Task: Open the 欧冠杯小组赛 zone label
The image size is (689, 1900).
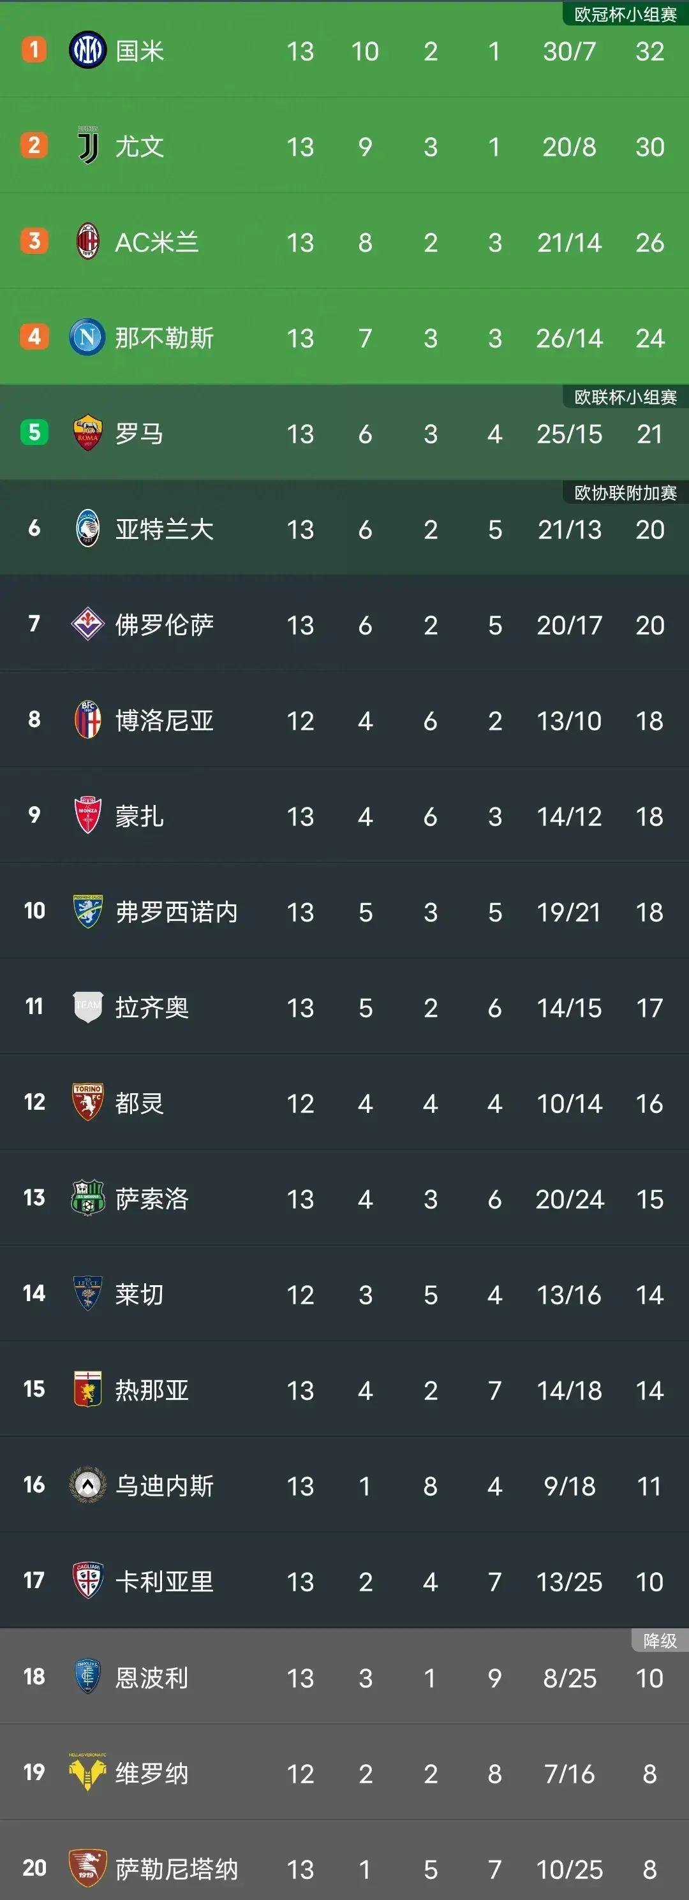Action: (623, 13)
